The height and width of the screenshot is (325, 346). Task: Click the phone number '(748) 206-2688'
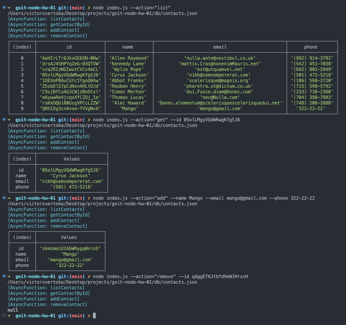[x=312, y=103]
